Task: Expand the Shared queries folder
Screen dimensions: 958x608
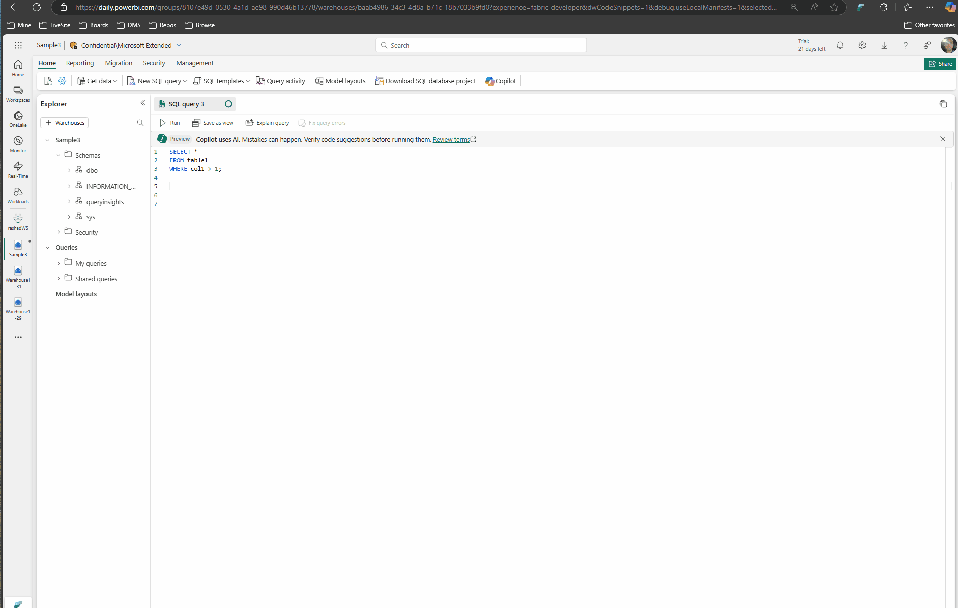Action: click(x=58, y=279)
